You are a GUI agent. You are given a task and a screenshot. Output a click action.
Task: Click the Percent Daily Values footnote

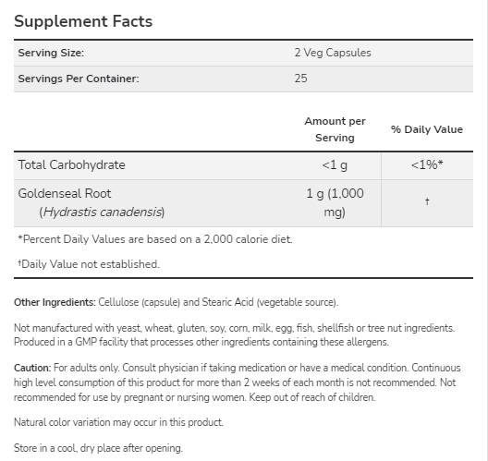[155, 239]
